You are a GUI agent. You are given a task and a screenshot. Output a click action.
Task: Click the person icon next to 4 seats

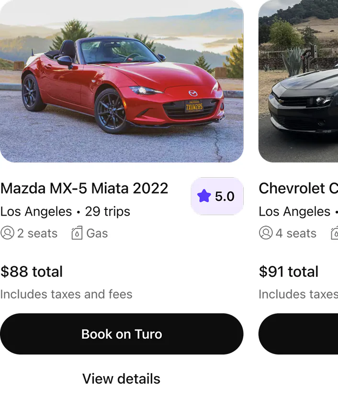click(x=265, y=233)
